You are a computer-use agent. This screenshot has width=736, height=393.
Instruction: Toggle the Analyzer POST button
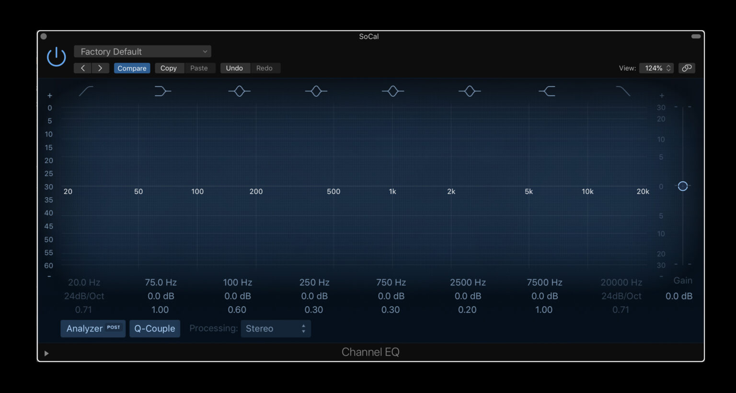(92, 328)
